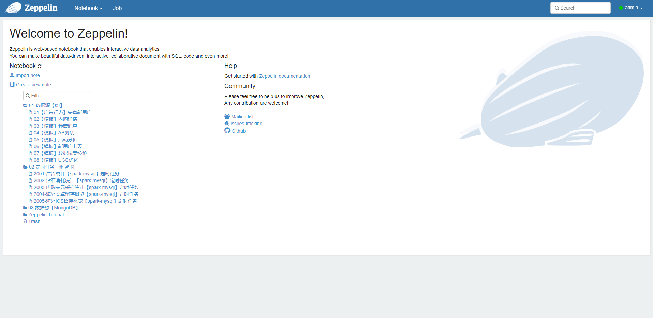Collapse the 02 定时任务 folder
Screen dimensions: 653x318
[39, 167]
